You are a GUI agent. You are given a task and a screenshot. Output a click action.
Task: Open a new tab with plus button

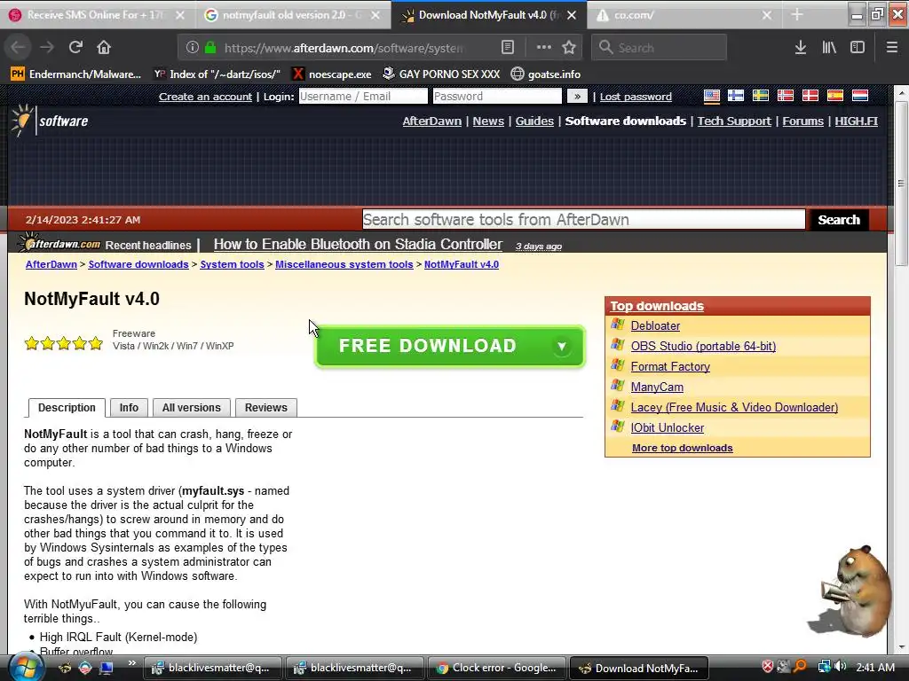(797, 15)
